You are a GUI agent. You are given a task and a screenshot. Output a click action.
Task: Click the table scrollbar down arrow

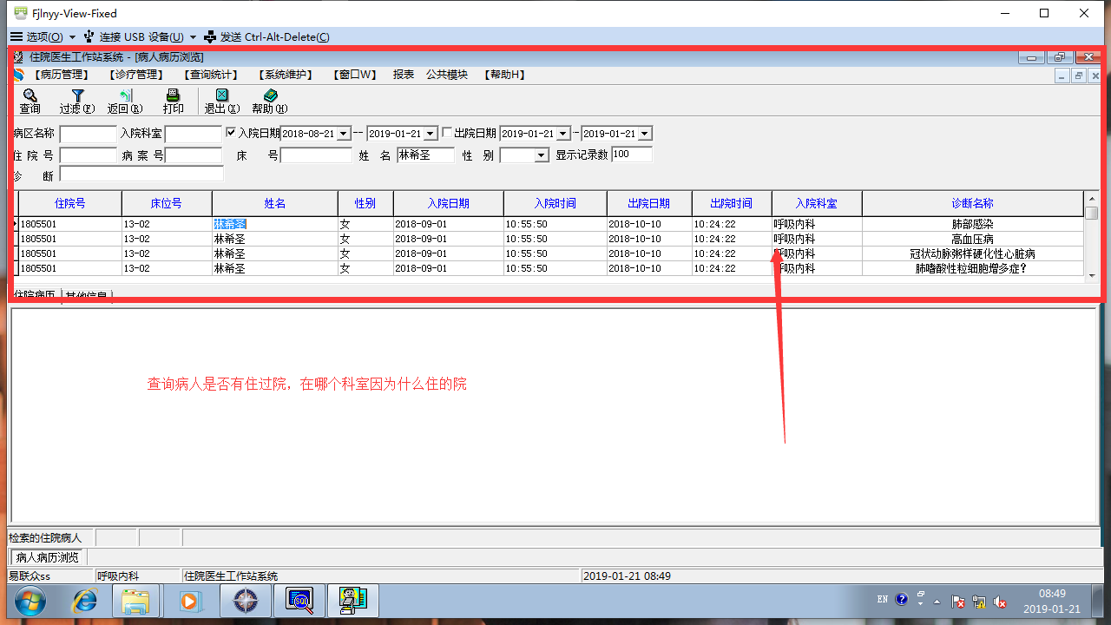click(x=1092, y=275)
